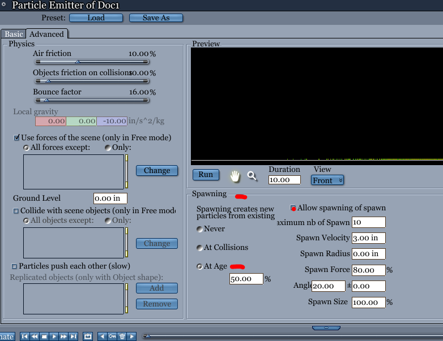Select the Never spawning option
Image resolution: width=443 pixels, height=341 pixels.
[199, 229]
